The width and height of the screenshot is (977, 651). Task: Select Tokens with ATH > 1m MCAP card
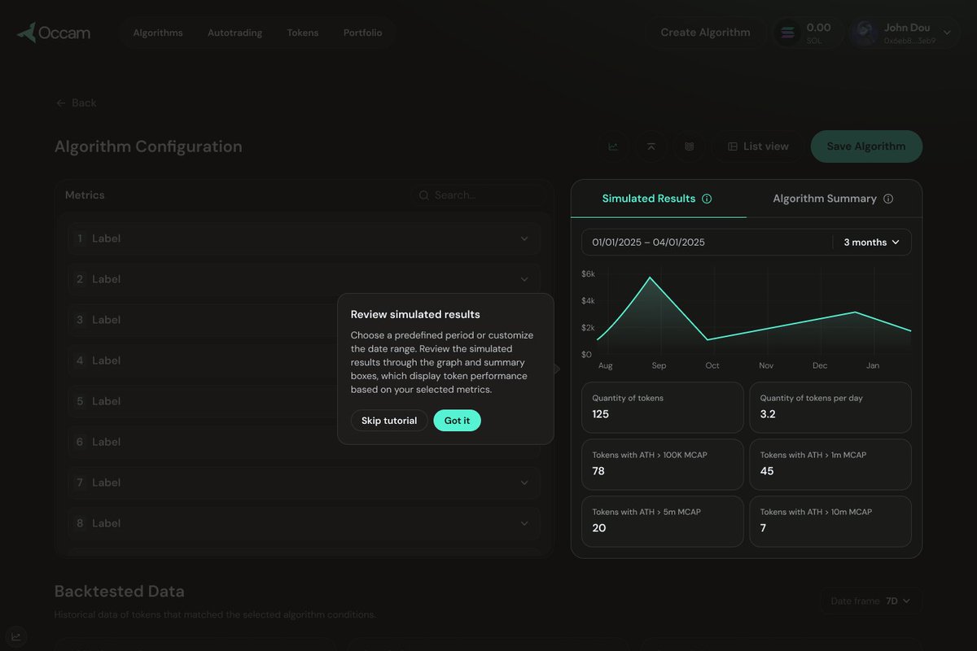(x=830, y=465)
